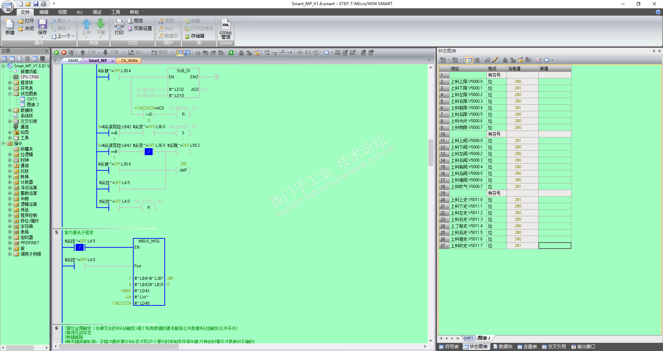Click the new value cell for 上料吹史:V5011.7
This screenshot has width=663, height=351.
(x=555, y=246)
